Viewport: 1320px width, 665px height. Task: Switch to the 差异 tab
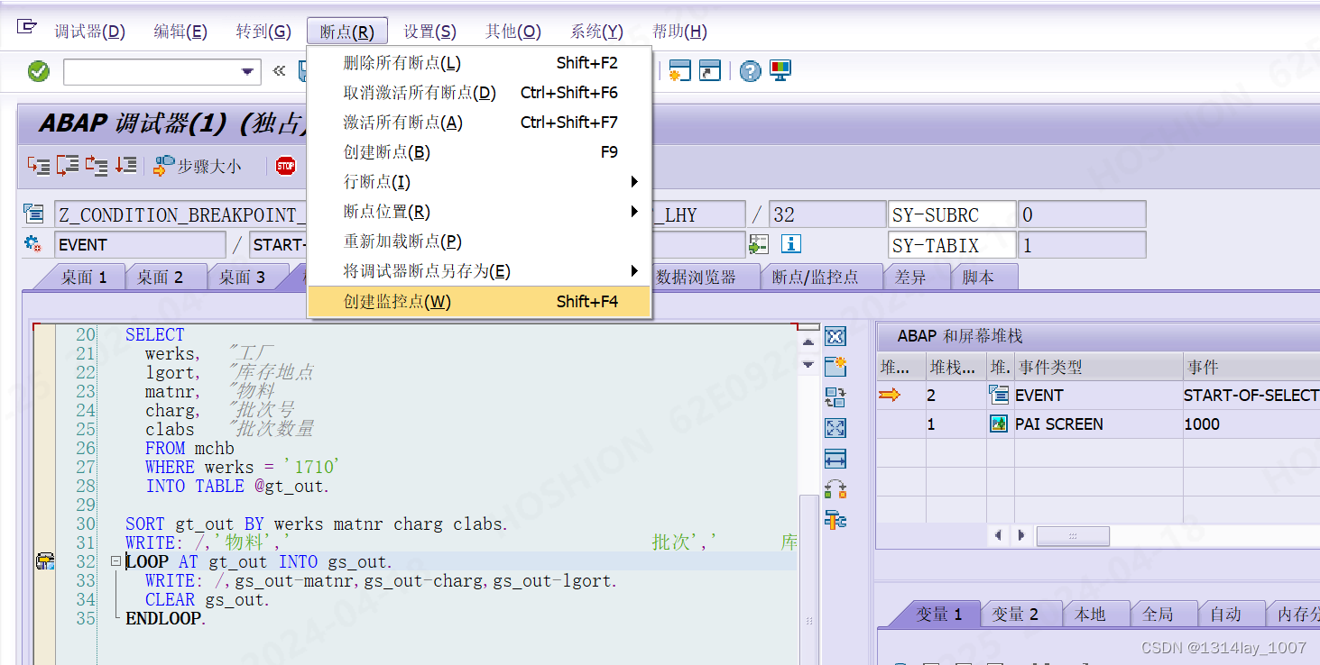(910, 278)
